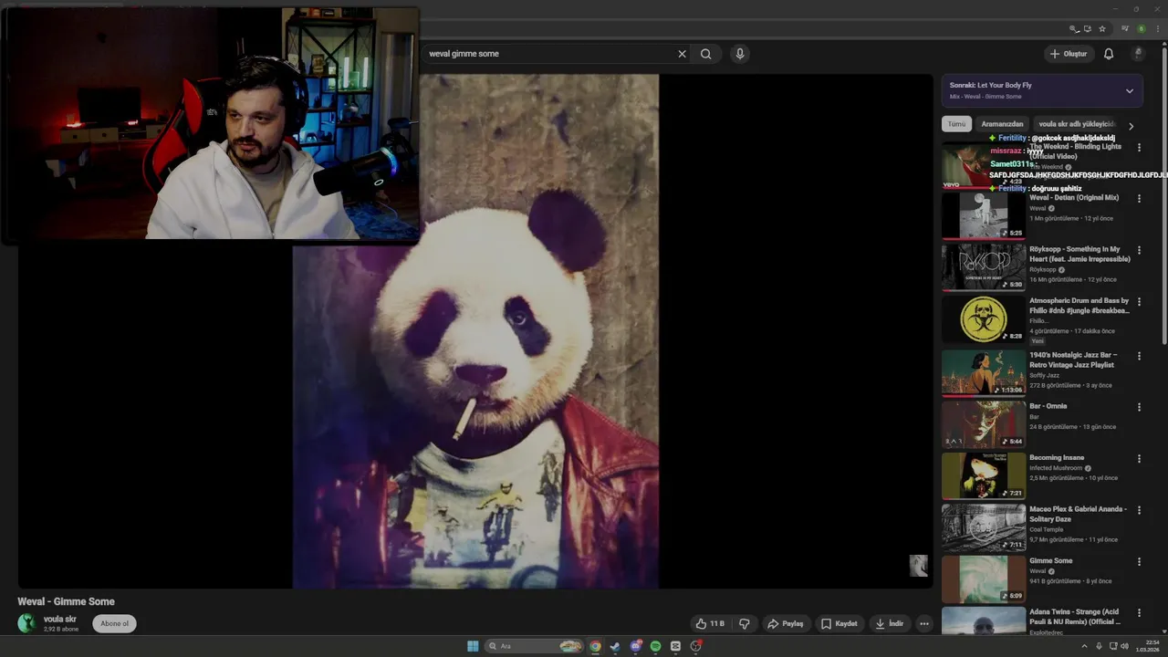1168x657 pixels.
Task: Open Gimme Some suggested video title
Action: click(x=1051, y=561)
